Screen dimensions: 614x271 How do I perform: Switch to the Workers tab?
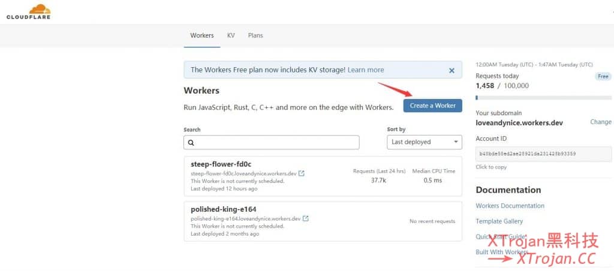202,35
